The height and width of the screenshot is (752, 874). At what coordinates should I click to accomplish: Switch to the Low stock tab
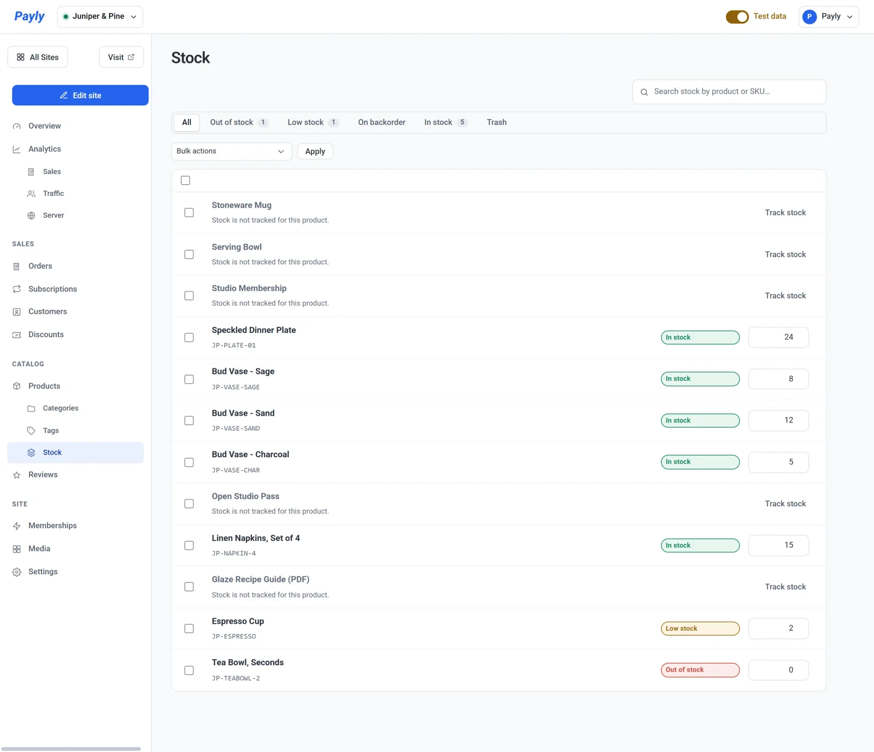(x=313, y=122)
